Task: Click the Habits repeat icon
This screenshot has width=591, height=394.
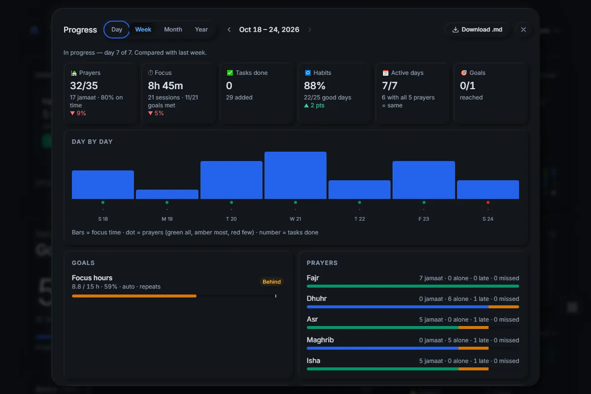Action: click(x=308, y=73)
